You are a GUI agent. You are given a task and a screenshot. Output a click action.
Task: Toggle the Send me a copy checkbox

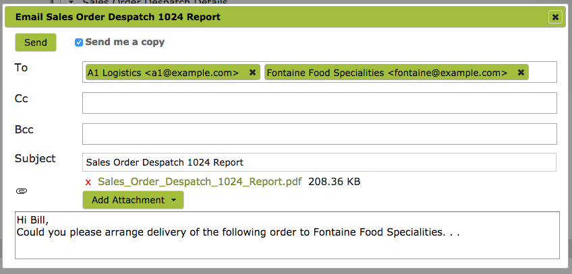(x=79, y=42)
